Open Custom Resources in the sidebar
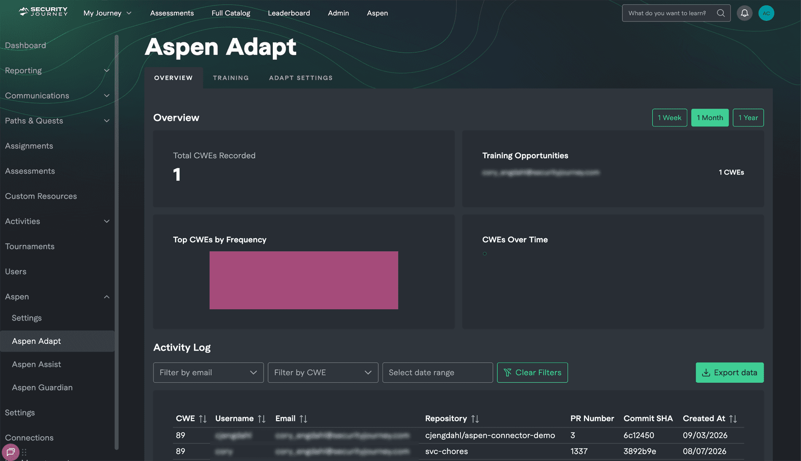 tap(41, 196)
